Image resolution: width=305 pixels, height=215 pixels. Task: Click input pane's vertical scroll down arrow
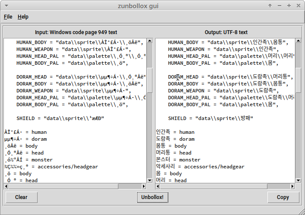pos(149,180)
